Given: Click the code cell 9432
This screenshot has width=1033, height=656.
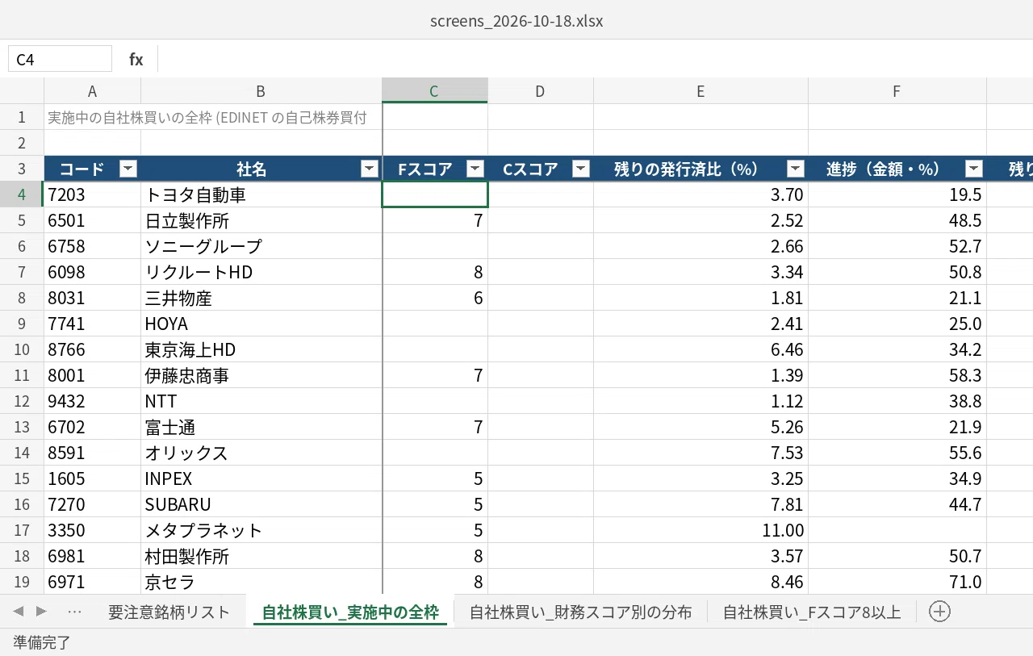Looking at the screenshot, I should (x=93, y=401).
